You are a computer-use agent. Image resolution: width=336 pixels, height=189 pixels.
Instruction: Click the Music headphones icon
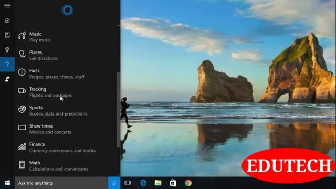[x=22, y=36]
